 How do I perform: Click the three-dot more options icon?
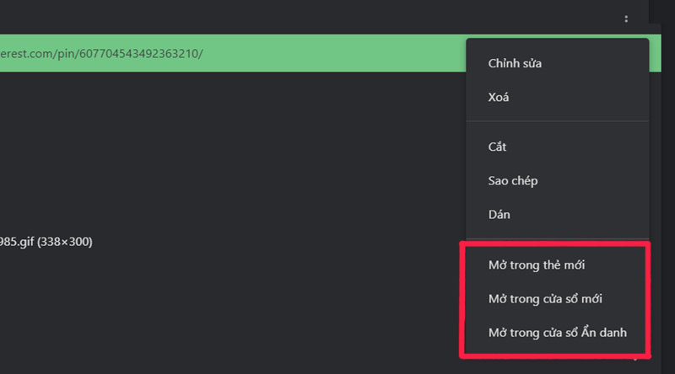tap(626, 19)
